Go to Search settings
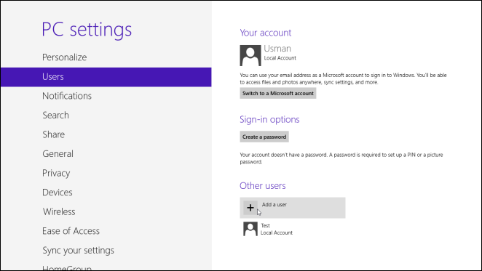Viewport: 482px width, 271px height. point(55,116)
